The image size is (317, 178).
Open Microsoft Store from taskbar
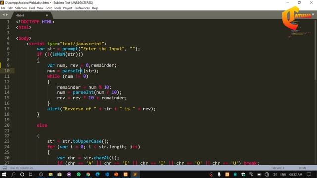(59, 174)
